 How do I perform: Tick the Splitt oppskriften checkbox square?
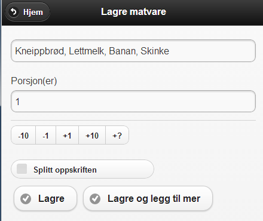(22, 169)
